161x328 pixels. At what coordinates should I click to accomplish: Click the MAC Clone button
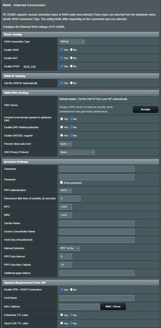113,306
